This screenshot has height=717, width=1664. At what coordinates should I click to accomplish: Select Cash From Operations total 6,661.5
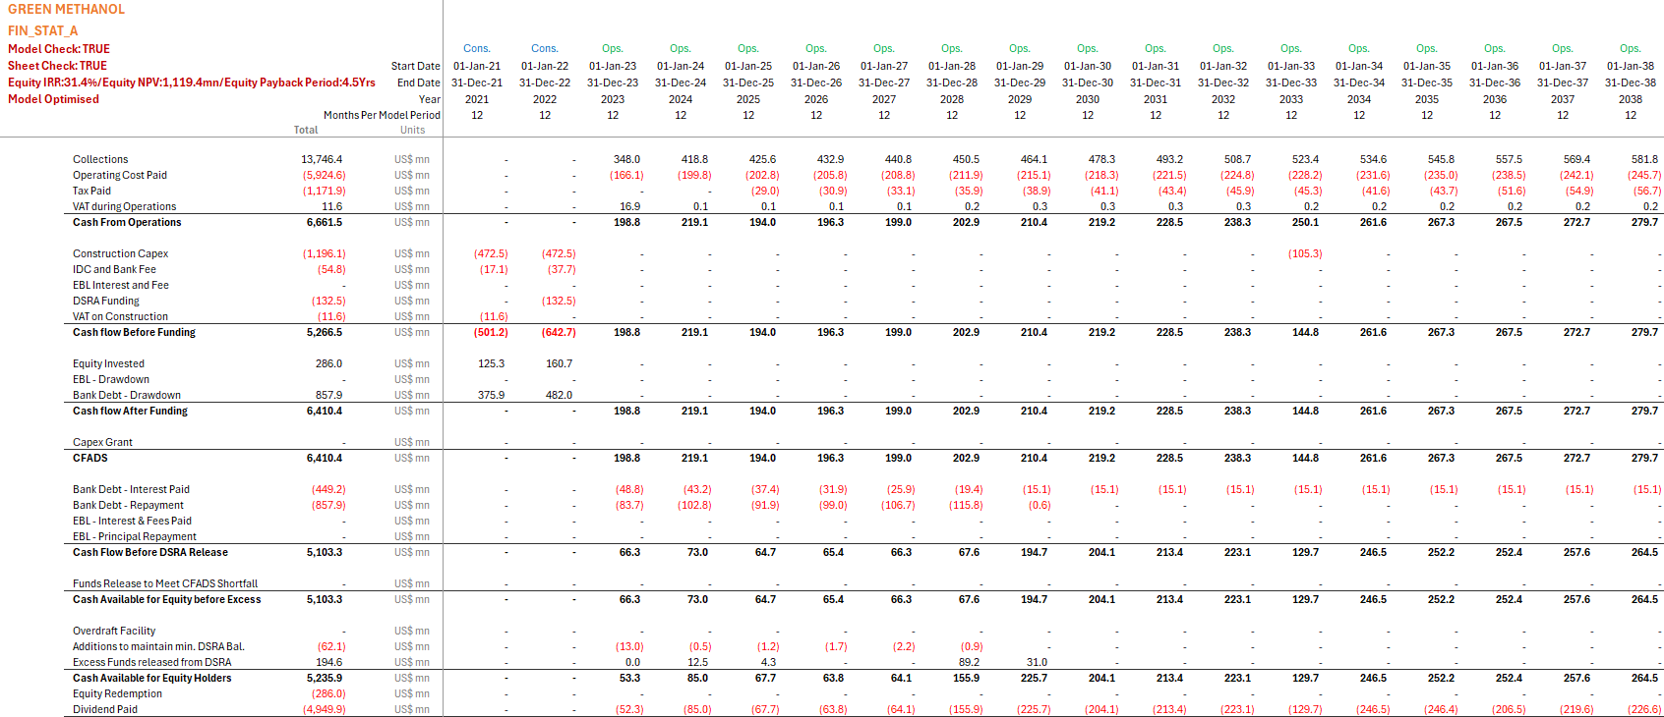(x=324, y=222)
